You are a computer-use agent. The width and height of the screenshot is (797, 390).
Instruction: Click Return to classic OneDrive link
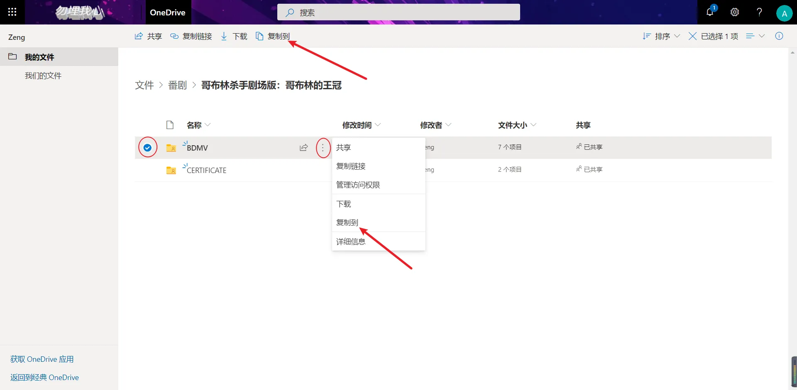coord(44,378)
